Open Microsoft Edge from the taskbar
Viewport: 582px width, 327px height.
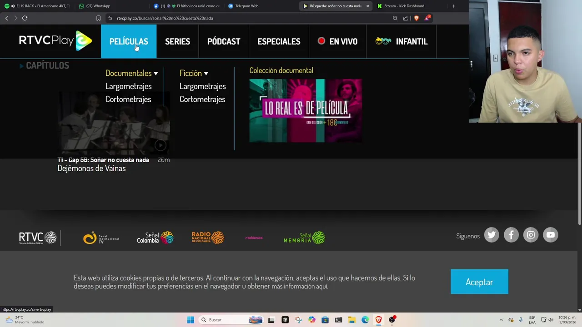point(365,320)
